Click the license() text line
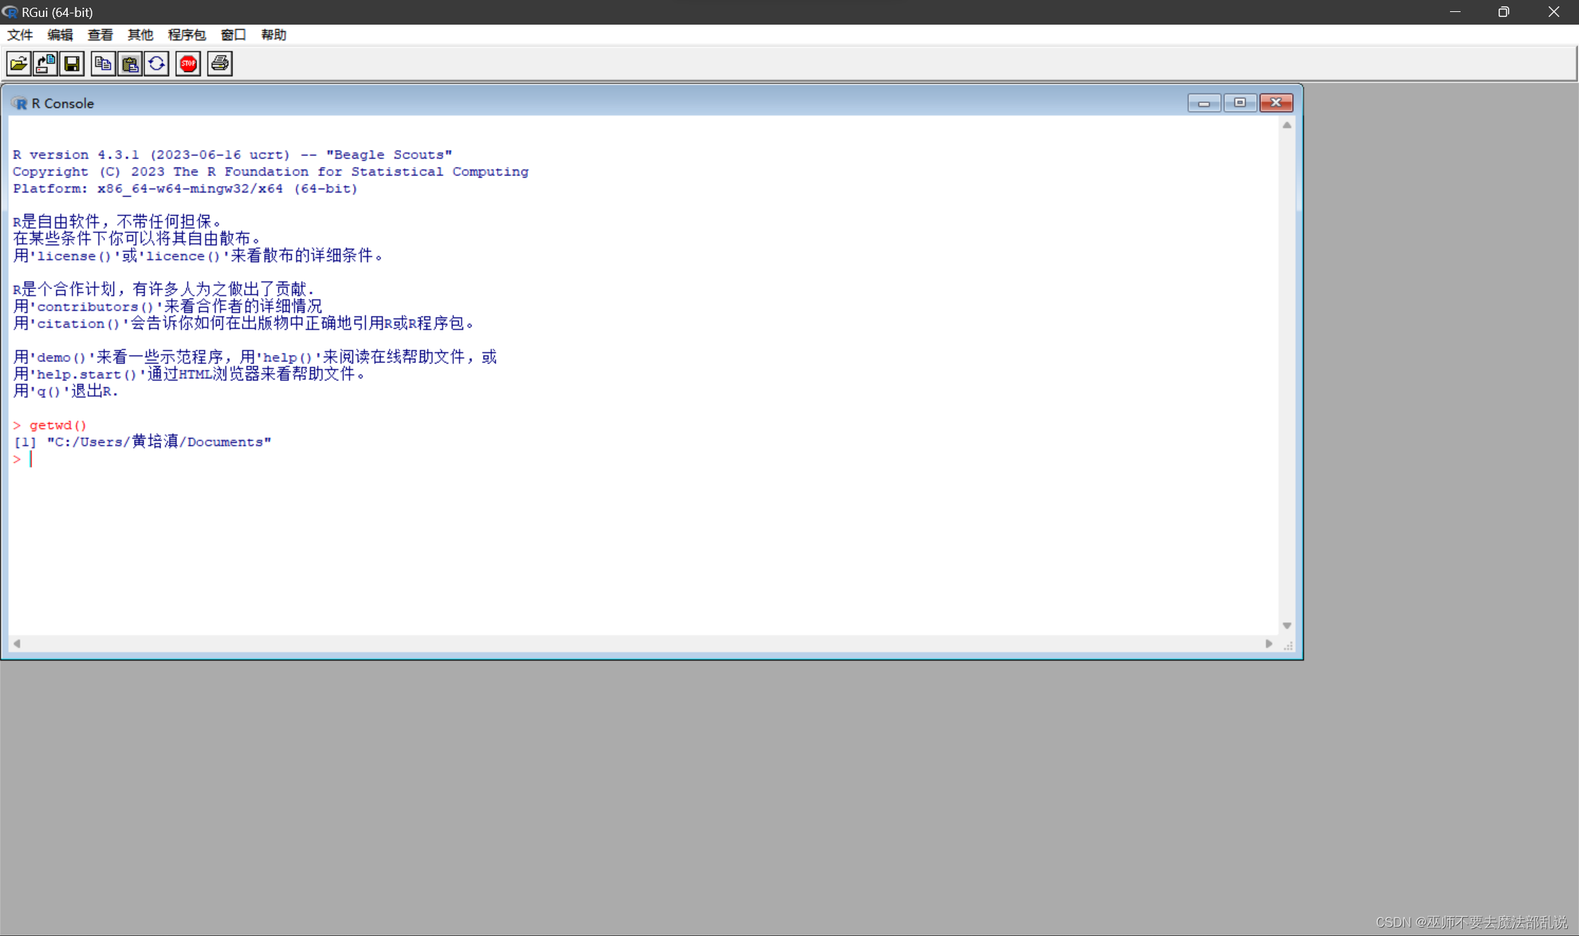 (198, 256)
